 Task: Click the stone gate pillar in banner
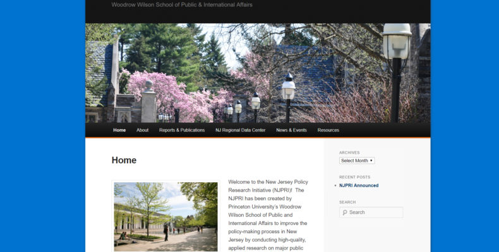coord(148,101)
